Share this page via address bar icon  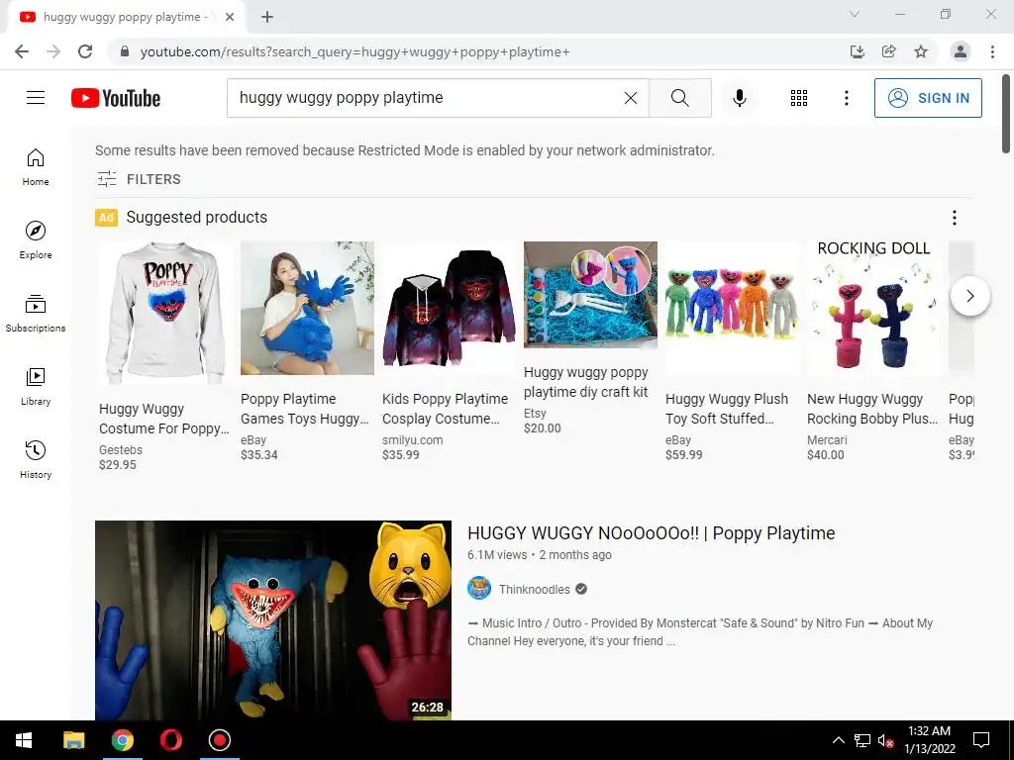pos(889,51)
